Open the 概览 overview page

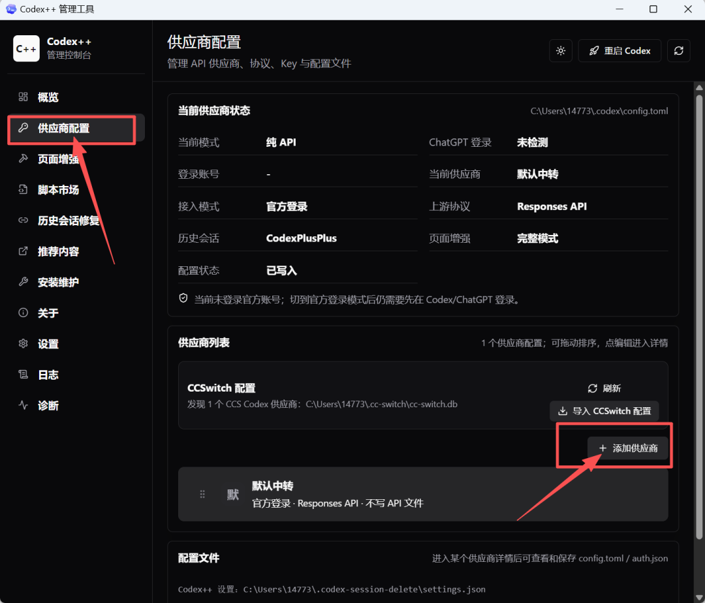coord(76,97)
